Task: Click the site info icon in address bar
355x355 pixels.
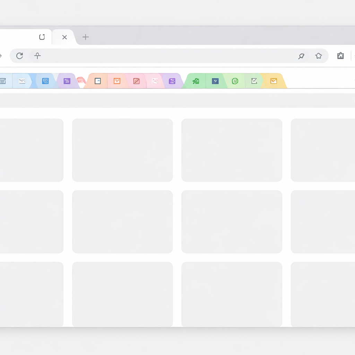Action: [x=37, y=56]
